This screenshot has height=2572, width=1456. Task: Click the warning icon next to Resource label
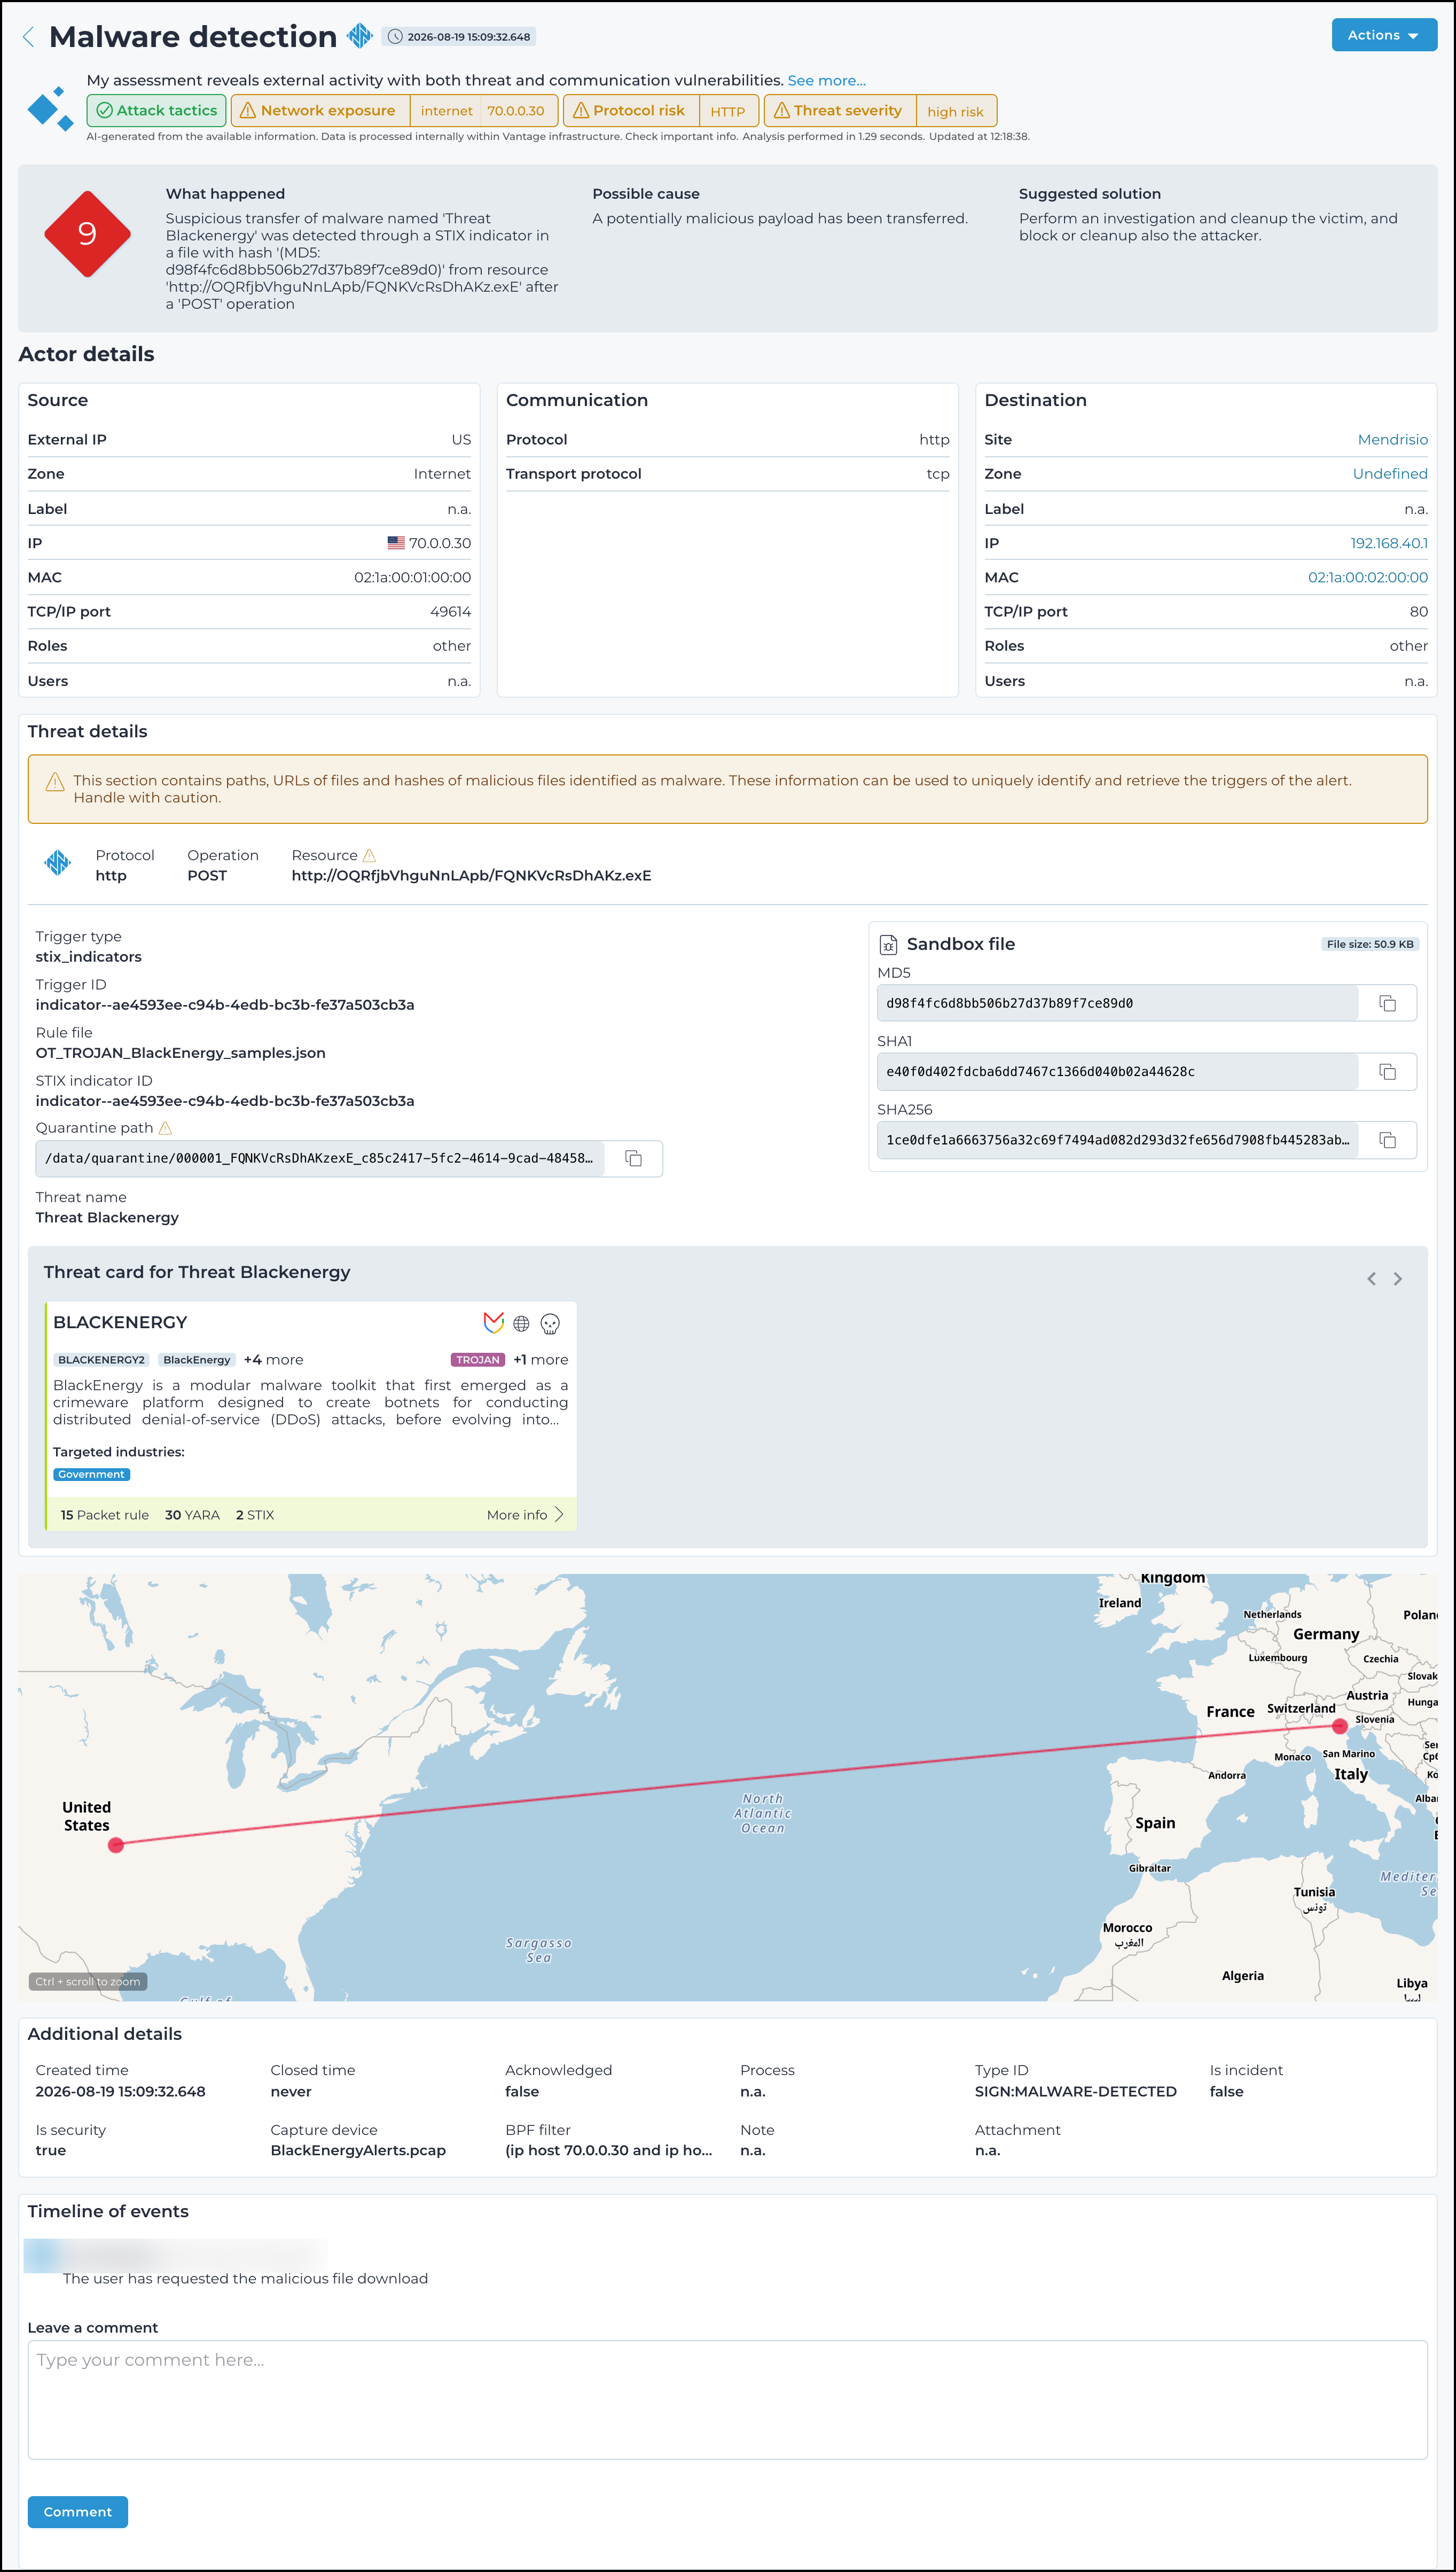click(x=369, y=855)
